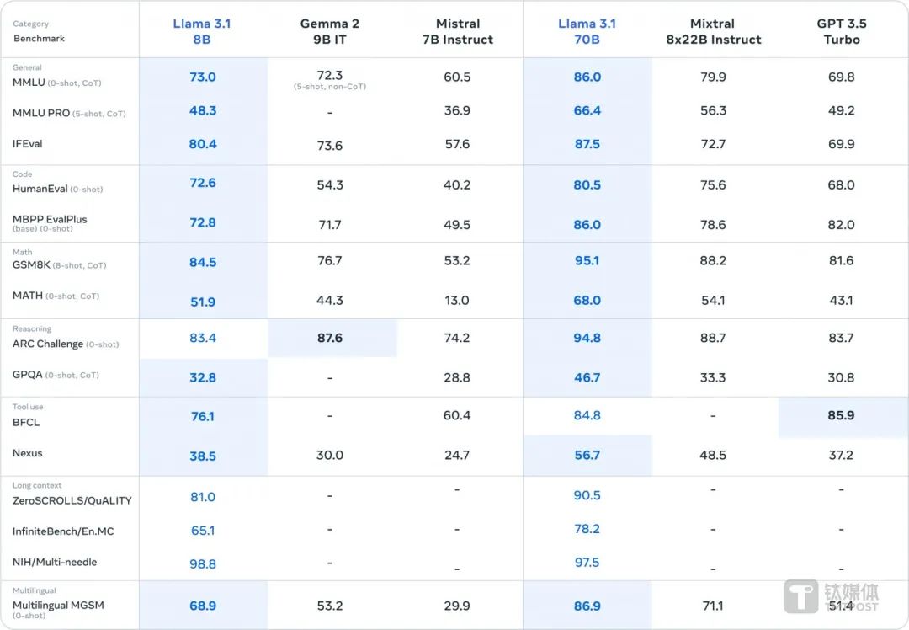
Task: Click the Llama 3.1 8B column header
Action: coord(203,31)
